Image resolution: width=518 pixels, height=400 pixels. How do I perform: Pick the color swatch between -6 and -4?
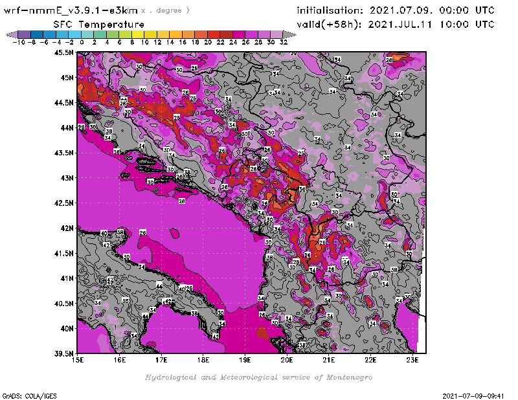(50, 34)
